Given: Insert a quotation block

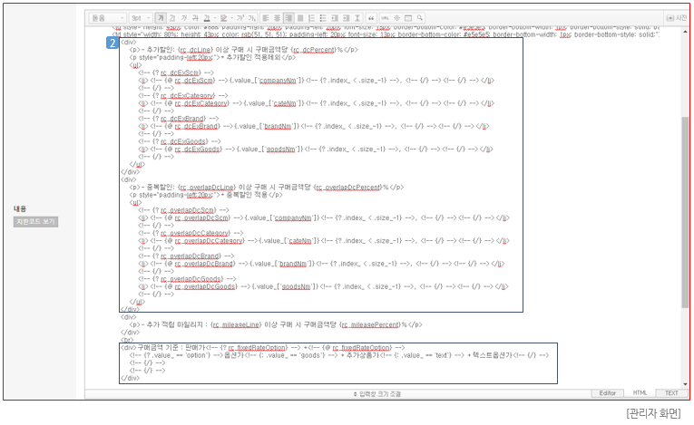Looking at the screenshot, I should 373,17.
